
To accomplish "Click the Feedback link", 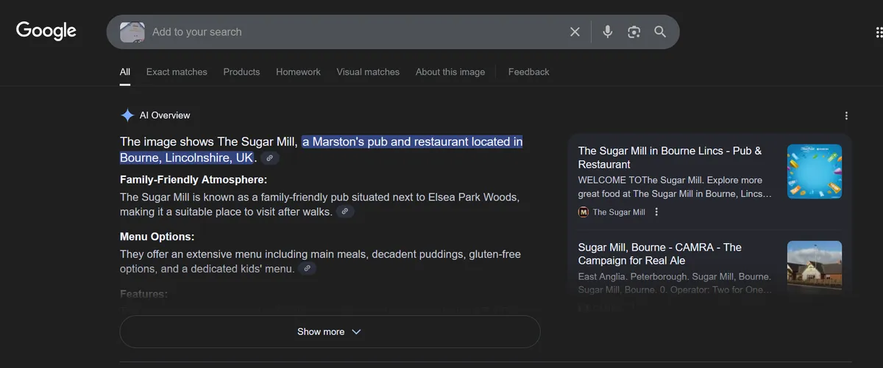I will click(x=528, y=72).
